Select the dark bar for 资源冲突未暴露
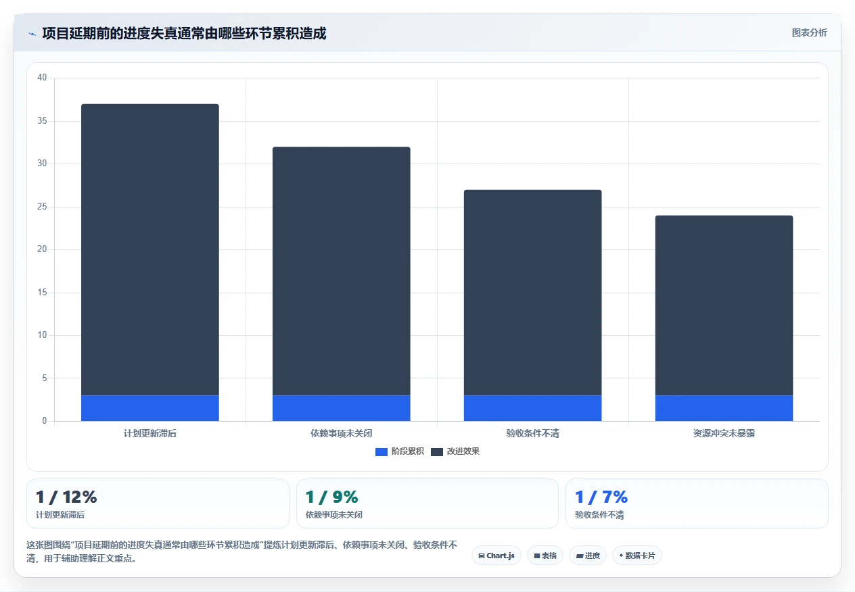 724,305
